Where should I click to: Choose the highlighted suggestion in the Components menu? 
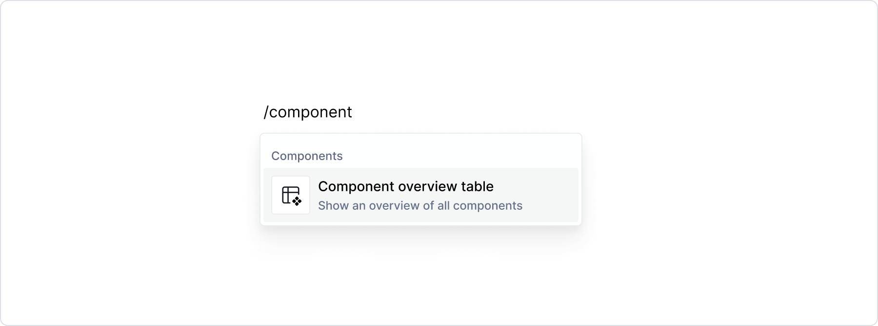click(x=420, y=195)
